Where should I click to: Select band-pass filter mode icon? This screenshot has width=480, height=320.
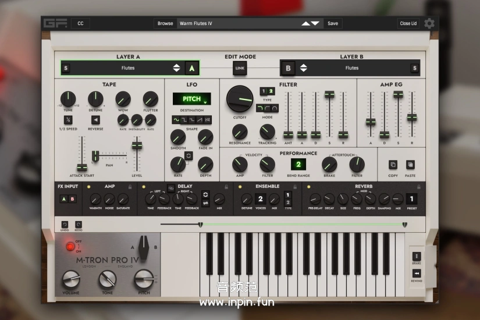tap(275, 108)
